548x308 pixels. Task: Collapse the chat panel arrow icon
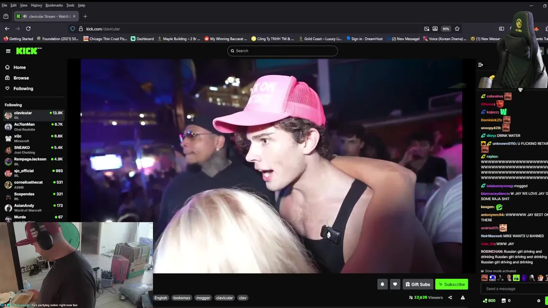click(480, 65)
